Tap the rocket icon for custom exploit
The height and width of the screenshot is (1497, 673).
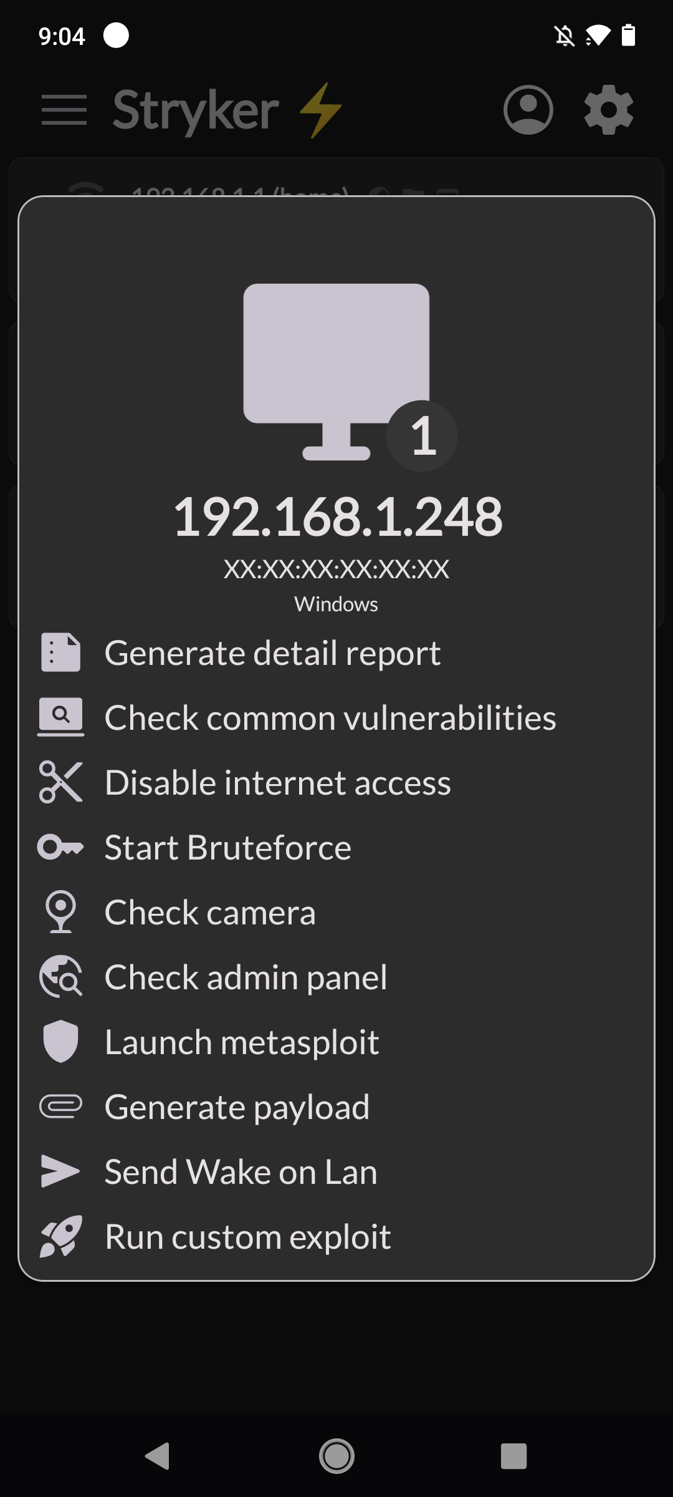(60, 1236)
